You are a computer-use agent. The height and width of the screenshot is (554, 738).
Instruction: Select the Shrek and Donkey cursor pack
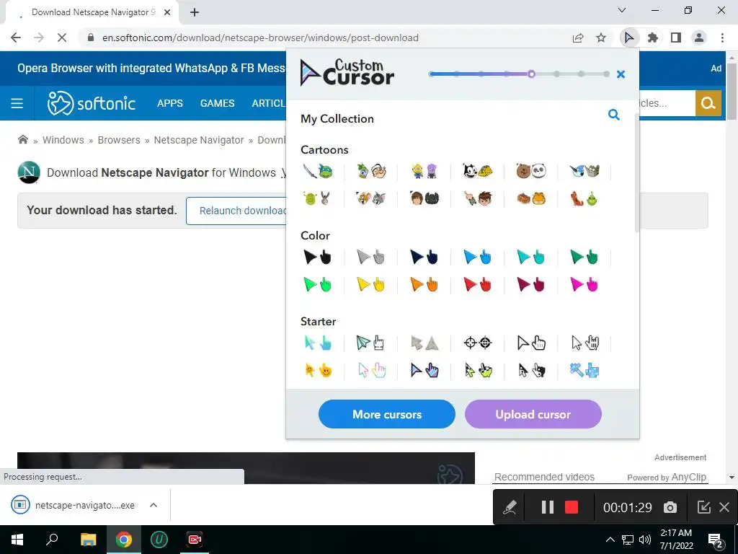click(x=318, y=199)
